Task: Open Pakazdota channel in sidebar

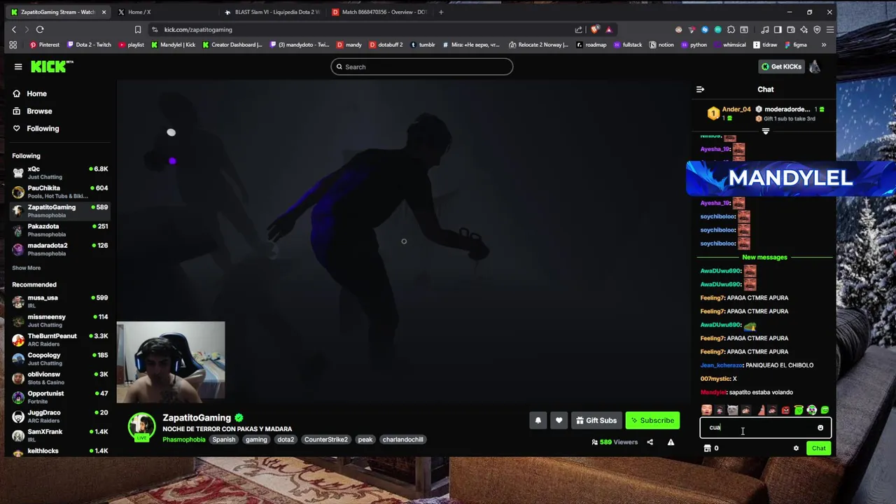Action: [x=60, y=230]
